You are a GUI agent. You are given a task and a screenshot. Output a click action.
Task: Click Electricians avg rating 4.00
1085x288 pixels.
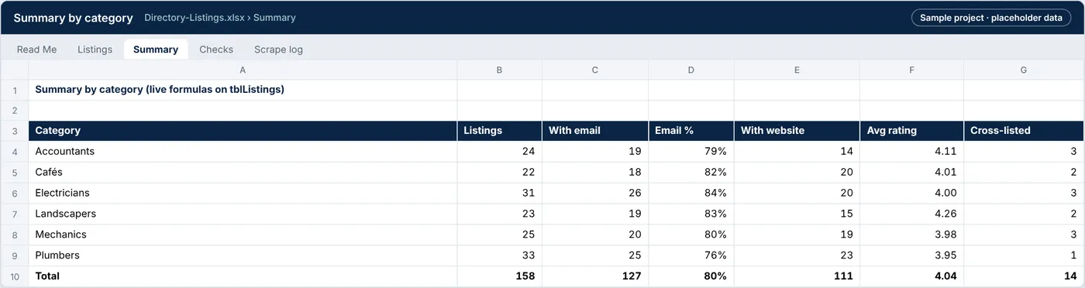[911, 193]
